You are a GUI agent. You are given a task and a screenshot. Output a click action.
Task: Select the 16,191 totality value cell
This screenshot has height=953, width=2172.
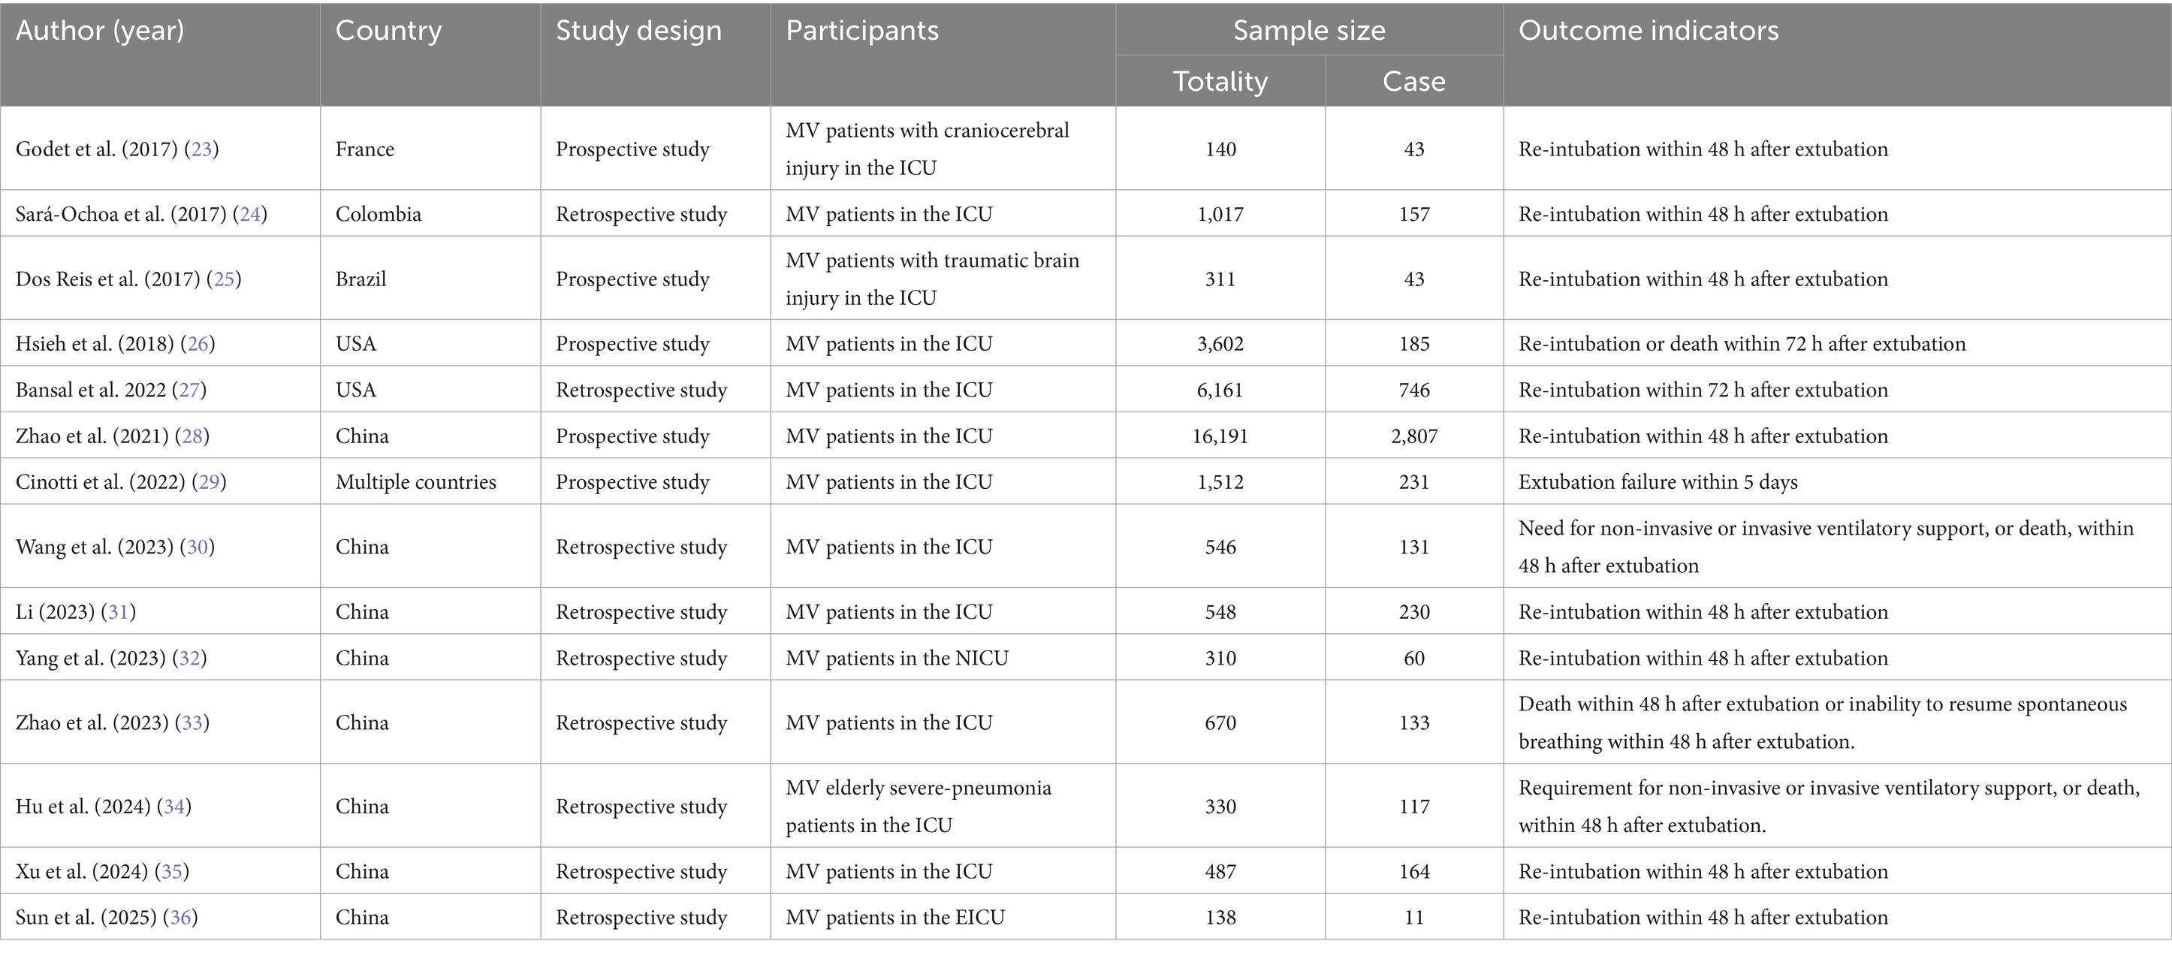(x=1220, y=437)
